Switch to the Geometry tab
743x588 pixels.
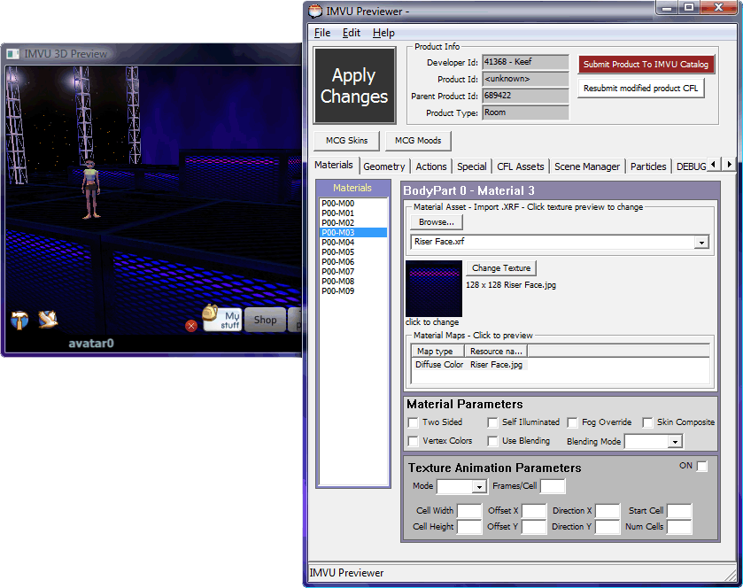383,166
